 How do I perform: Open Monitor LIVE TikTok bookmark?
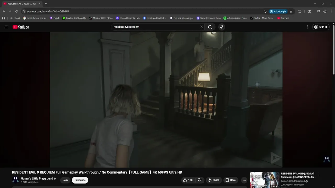101,18
